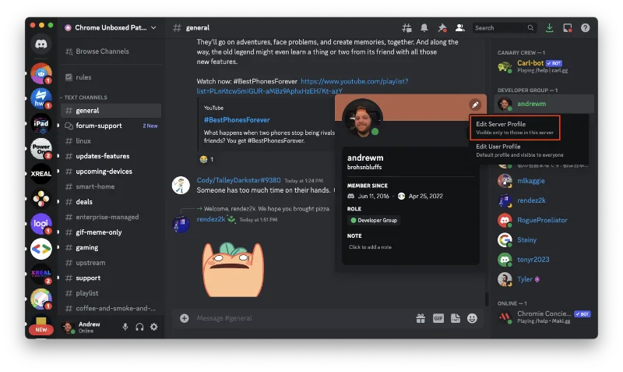Open Discord home direct messages icon

coord(41,44)
